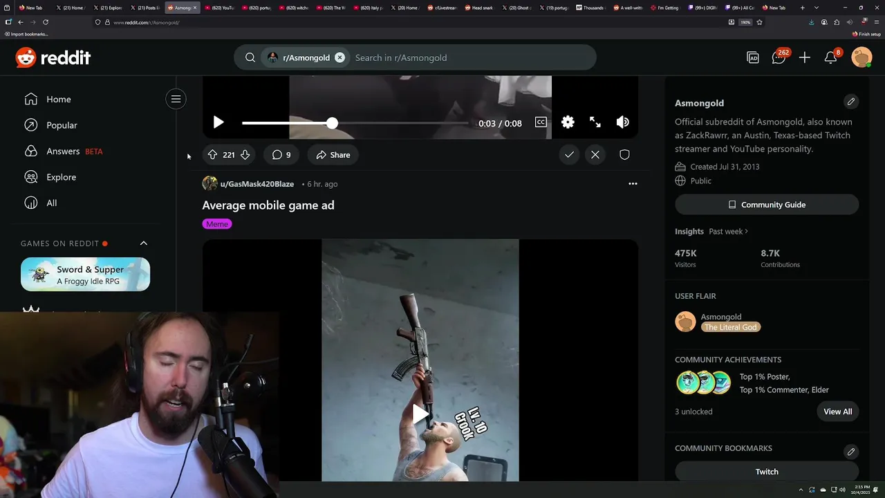Bookmark this page with star icon
The height and width of the screenshot is (498, 885).
tap(759, 22)
